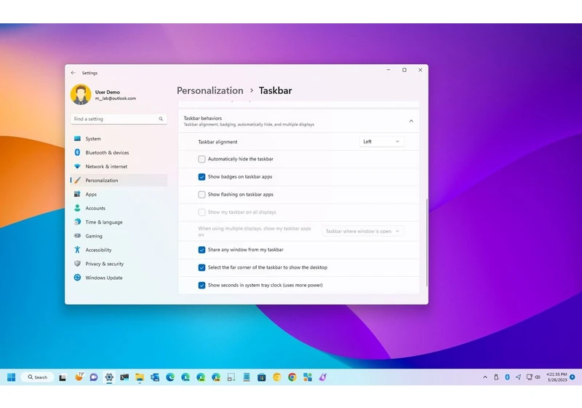Launch Google Chrome from the taskbar
The width and height of the screenshot is (582, 408).
[292, 377]
